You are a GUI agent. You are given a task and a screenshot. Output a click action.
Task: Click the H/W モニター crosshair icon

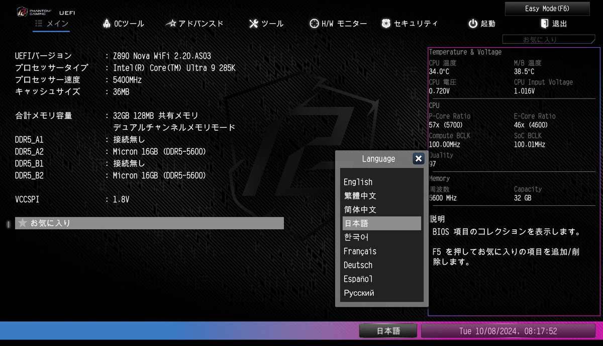point(314,24)
